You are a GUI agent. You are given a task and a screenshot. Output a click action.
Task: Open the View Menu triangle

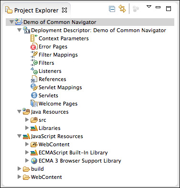[149, 7]
